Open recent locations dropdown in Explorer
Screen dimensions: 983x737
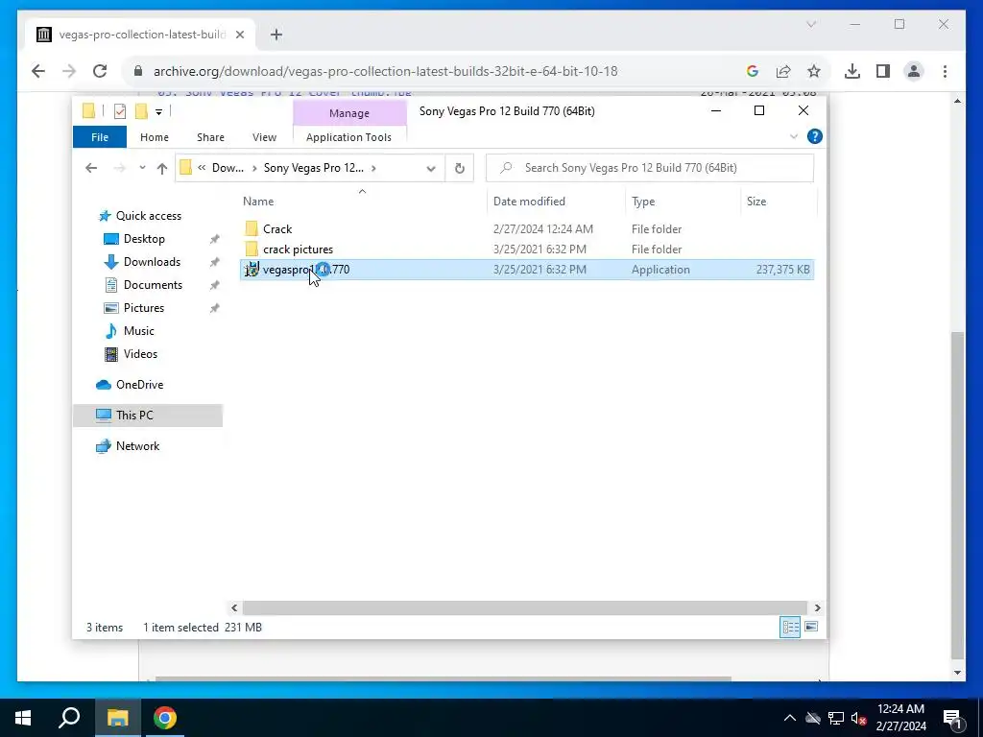tap(142, 168)
